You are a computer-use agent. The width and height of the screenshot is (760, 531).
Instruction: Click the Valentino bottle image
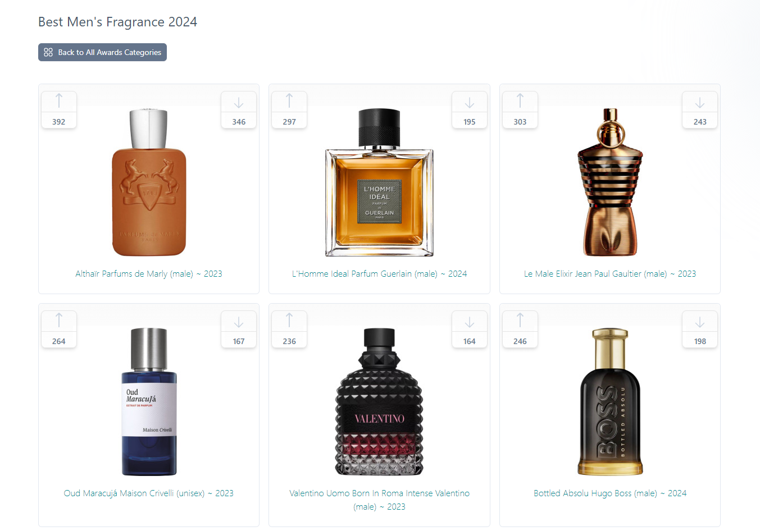379,402
